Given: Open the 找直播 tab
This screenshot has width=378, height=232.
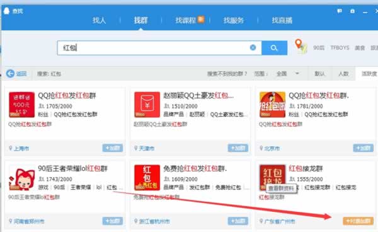Looking at the screenshot, I should [282, 20].
